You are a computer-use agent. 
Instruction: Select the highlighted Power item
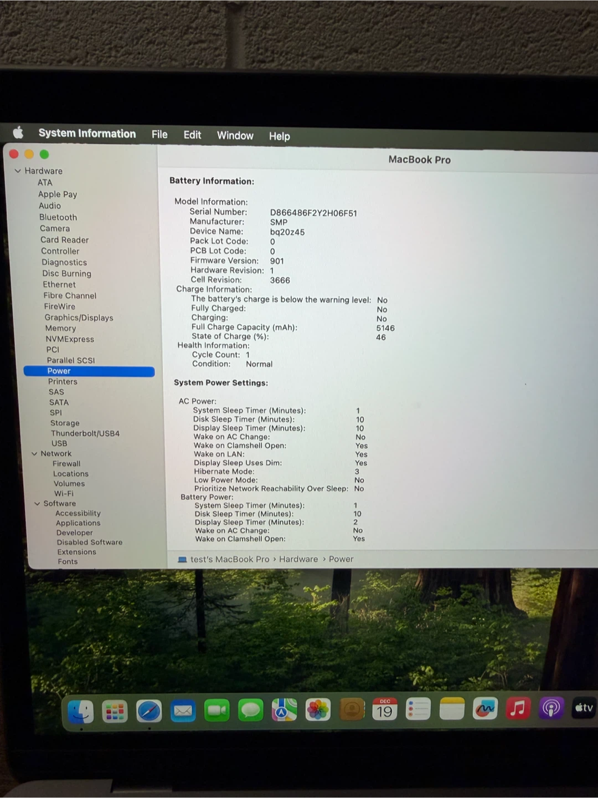click(x=89, y=371)
